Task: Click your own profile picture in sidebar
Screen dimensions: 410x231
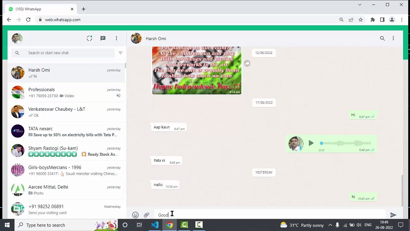Action: [17, 38]
